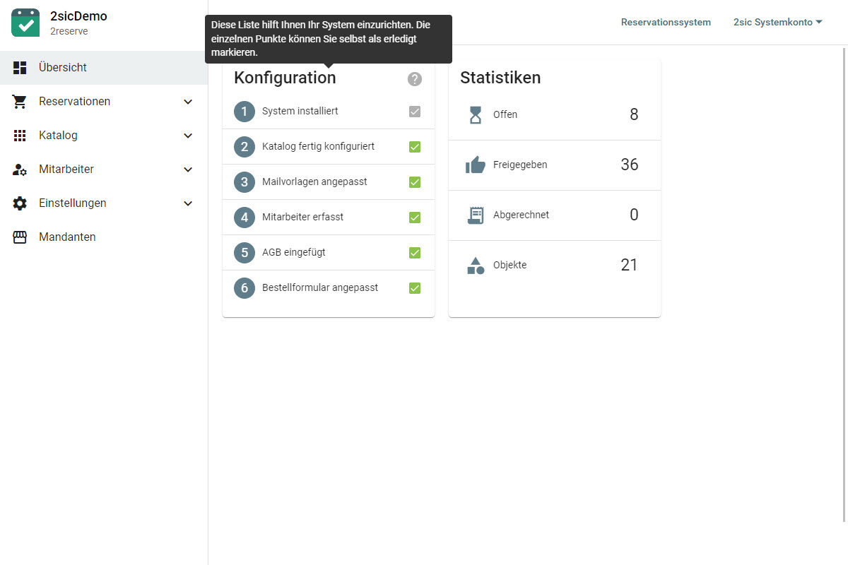
Task: Click the Mitarbeiter person-gear icon
Action: (20, 169)
